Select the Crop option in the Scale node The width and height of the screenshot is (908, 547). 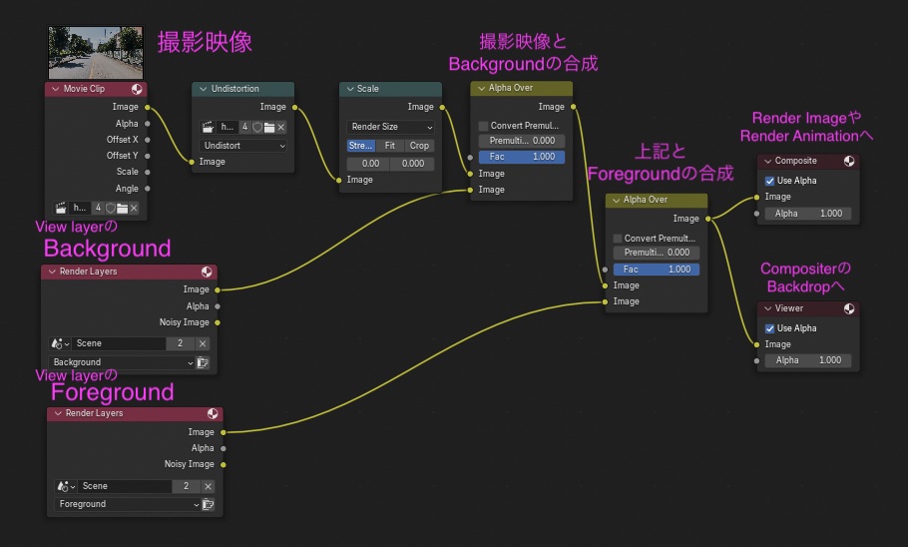pos(419,146)
